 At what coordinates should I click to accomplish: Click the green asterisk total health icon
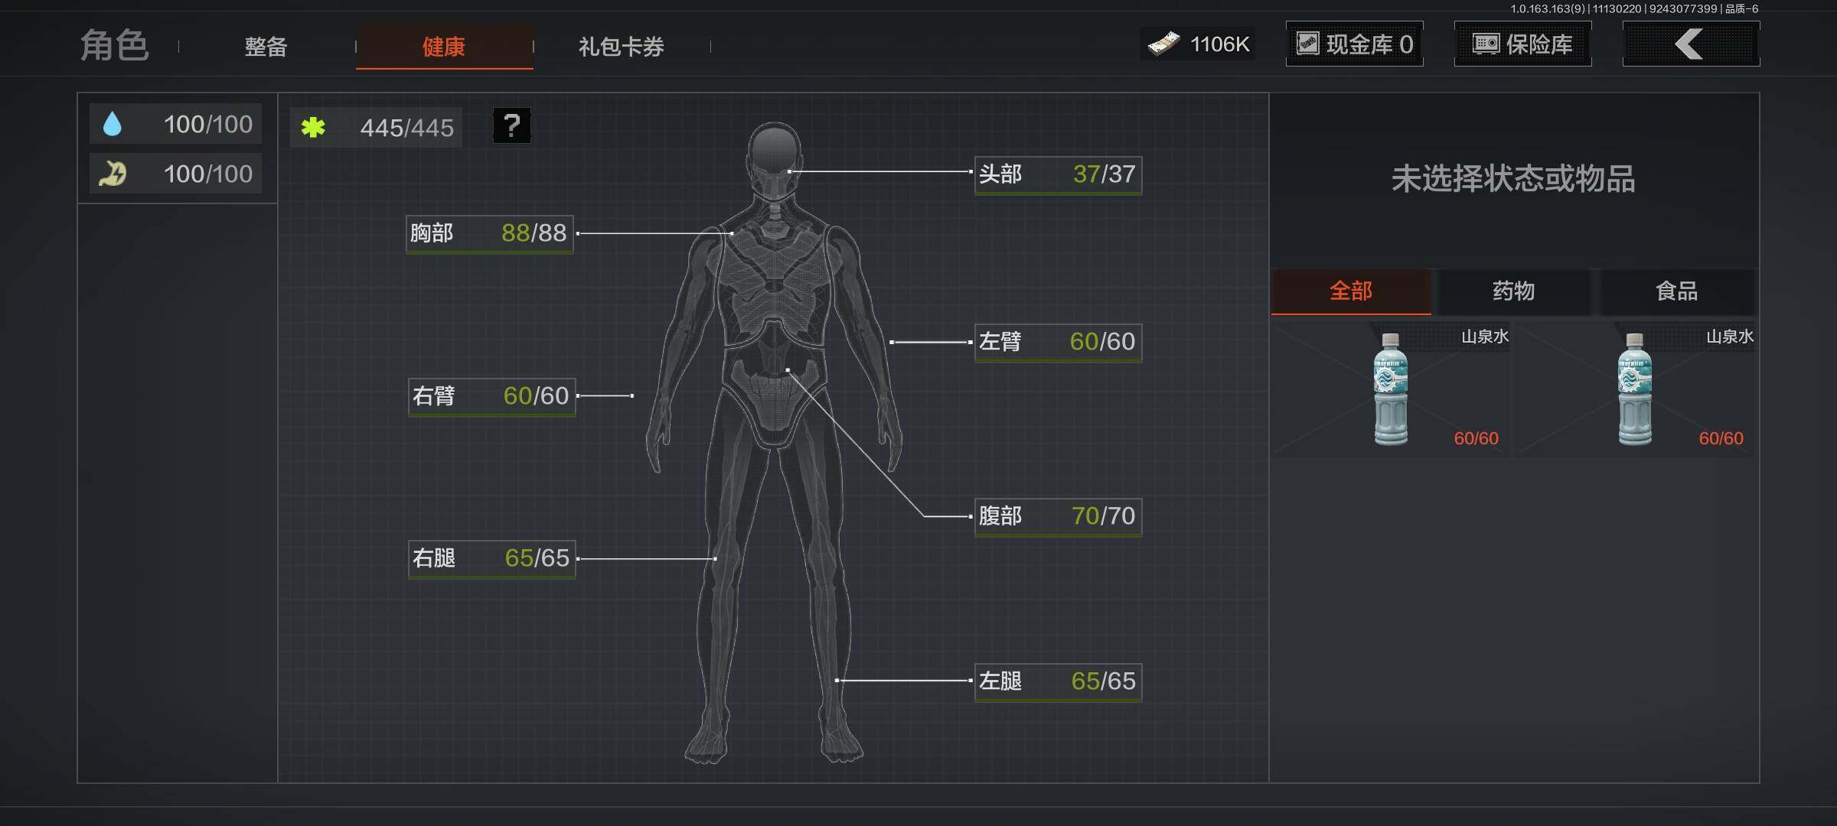pyautogui.click(x=313, y=127)
